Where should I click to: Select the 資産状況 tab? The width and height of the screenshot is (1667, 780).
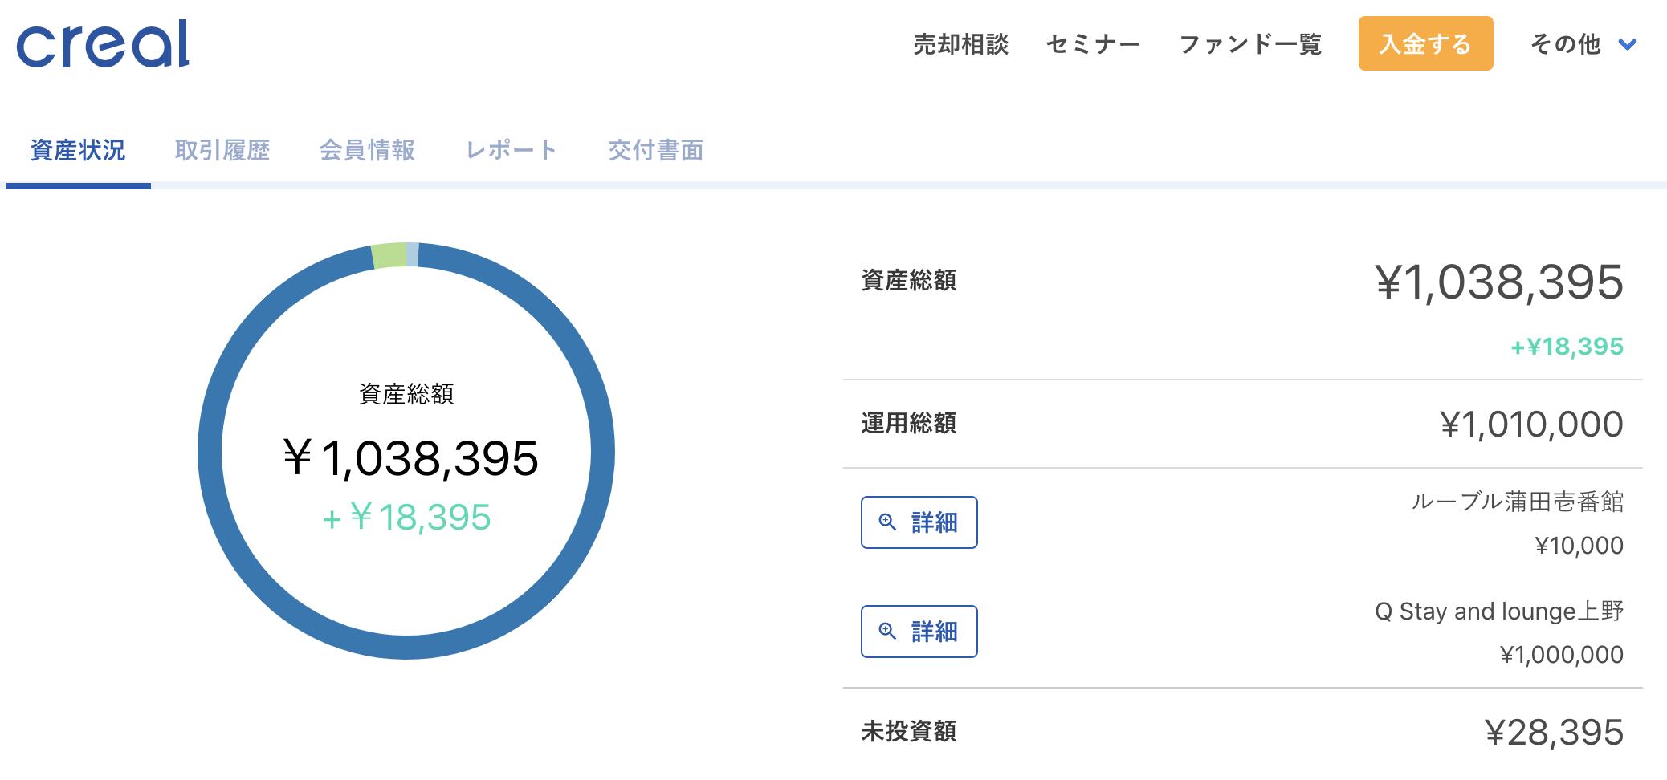78,150
